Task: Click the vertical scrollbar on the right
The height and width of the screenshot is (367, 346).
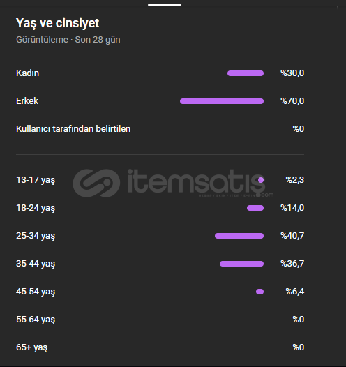Action: tap(338, 185)
